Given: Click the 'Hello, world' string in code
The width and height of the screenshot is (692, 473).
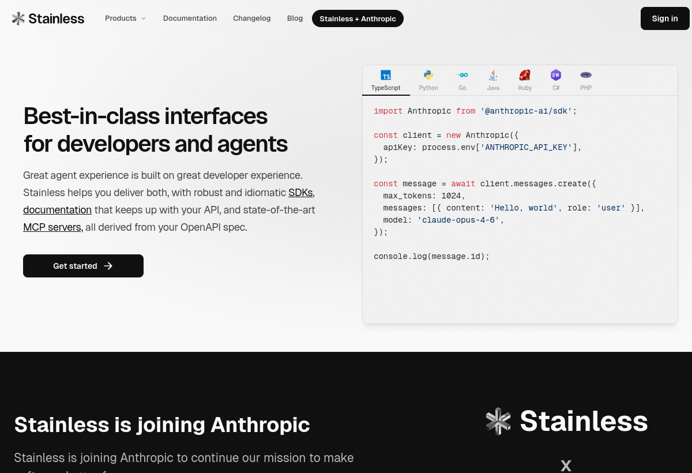Looking at the screenshot, I should (x=524, y=208).
